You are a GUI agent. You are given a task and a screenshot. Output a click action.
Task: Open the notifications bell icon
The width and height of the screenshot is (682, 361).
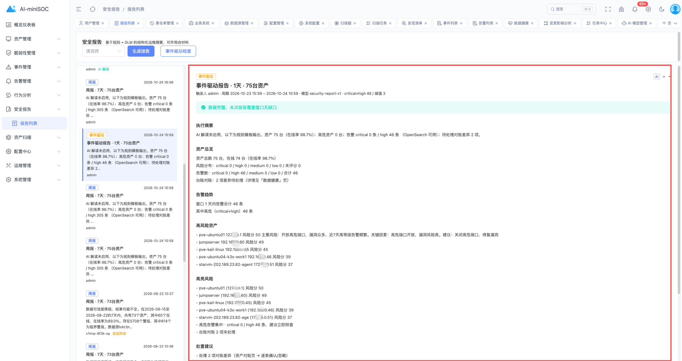coord(635,9)
